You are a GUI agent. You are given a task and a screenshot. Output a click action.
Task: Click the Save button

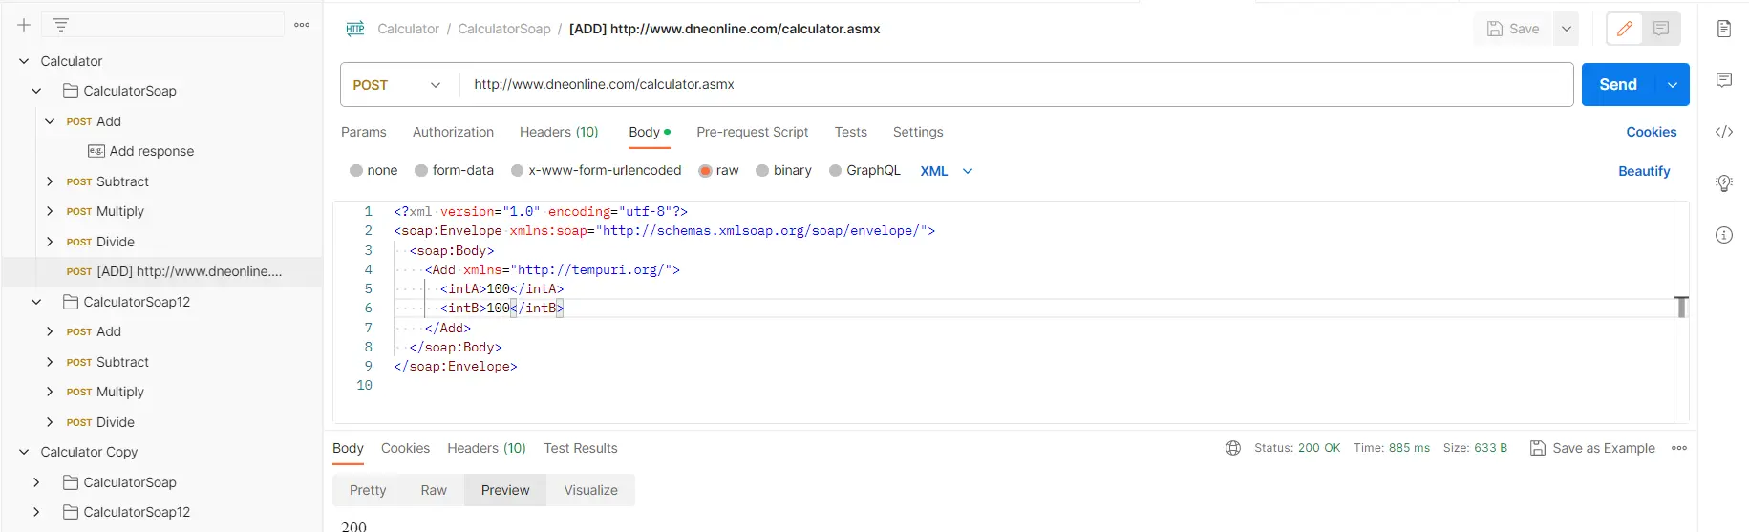(x=1513, y=29)
